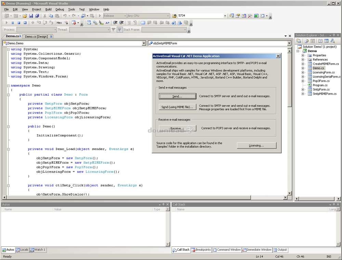The height and width of the screenshot is (260, 342).
Task: Click the Uncomment selected lines icon
Action: (135, 23)
